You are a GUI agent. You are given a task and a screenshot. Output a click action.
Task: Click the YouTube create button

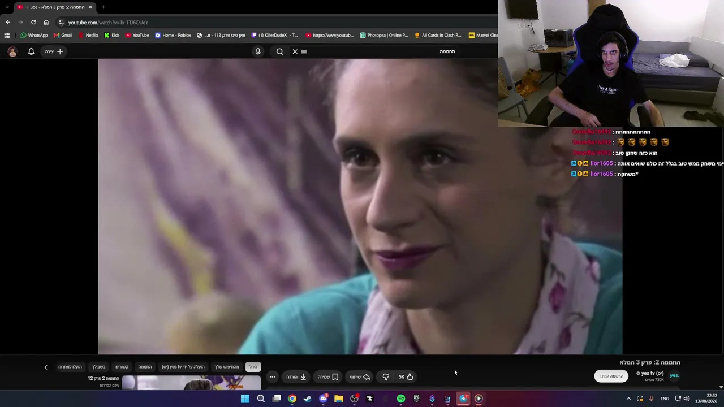pyautogui.click(x=54, y=51)
